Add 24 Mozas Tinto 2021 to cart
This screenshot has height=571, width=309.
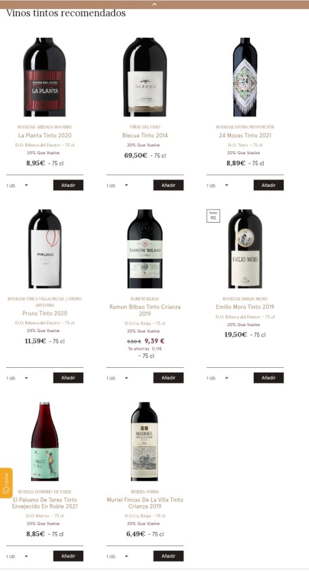pos(269,185)
